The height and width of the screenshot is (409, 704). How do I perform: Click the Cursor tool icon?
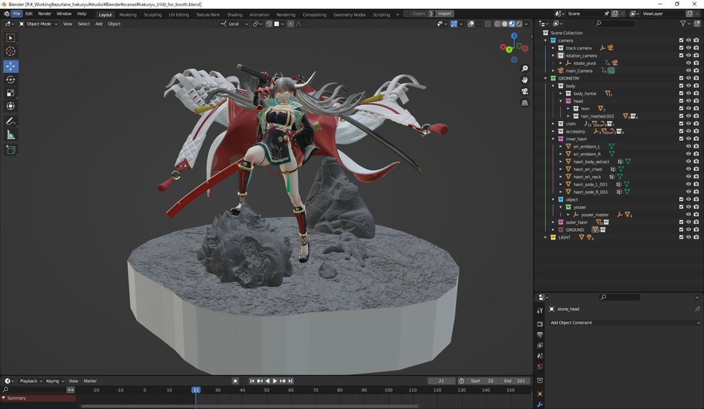pos(10,52)
